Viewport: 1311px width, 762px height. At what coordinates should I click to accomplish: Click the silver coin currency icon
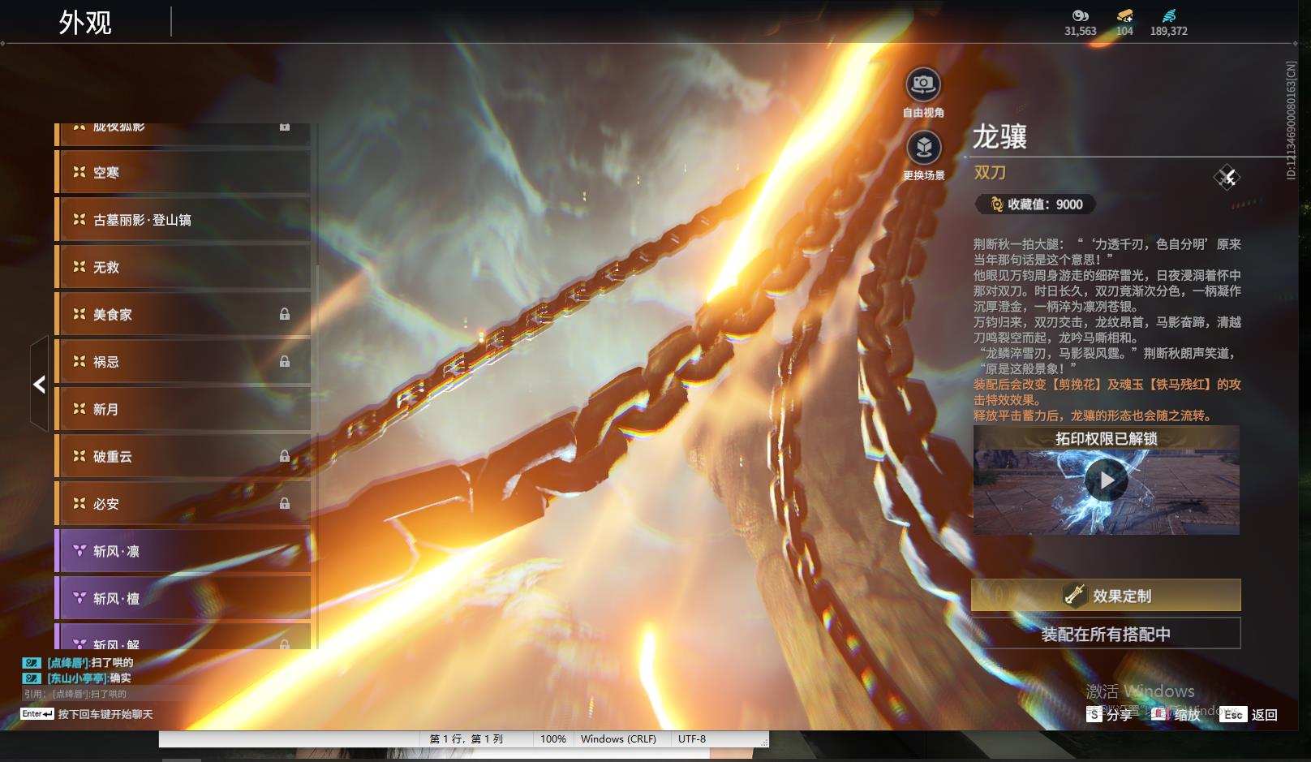[1080, 15]
